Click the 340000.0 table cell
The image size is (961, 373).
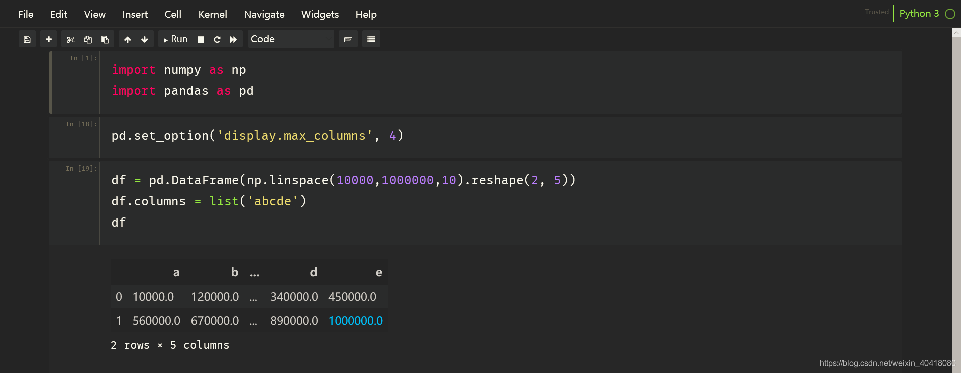(x=294, y=297)
